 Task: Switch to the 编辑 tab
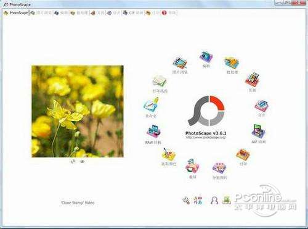61,13
